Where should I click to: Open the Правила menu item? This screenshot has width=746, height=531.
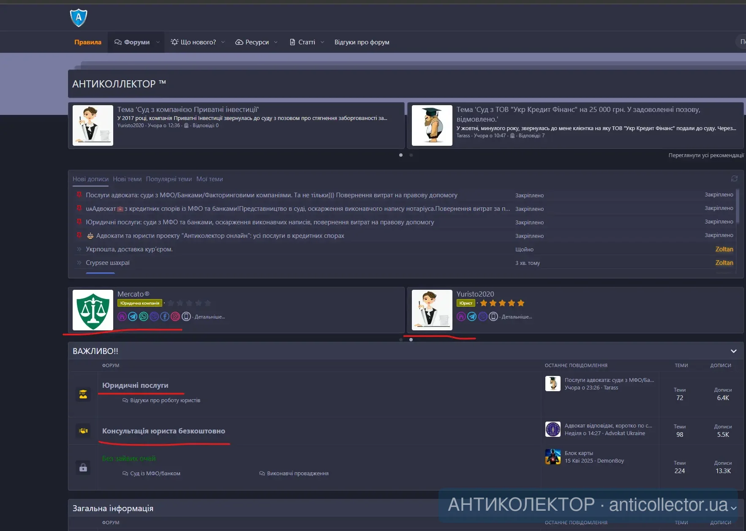click(x=88, y=42)
